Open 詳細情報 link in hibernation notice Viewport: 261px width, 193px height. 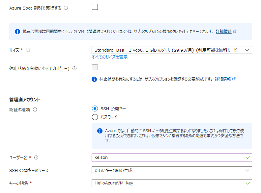223,79
